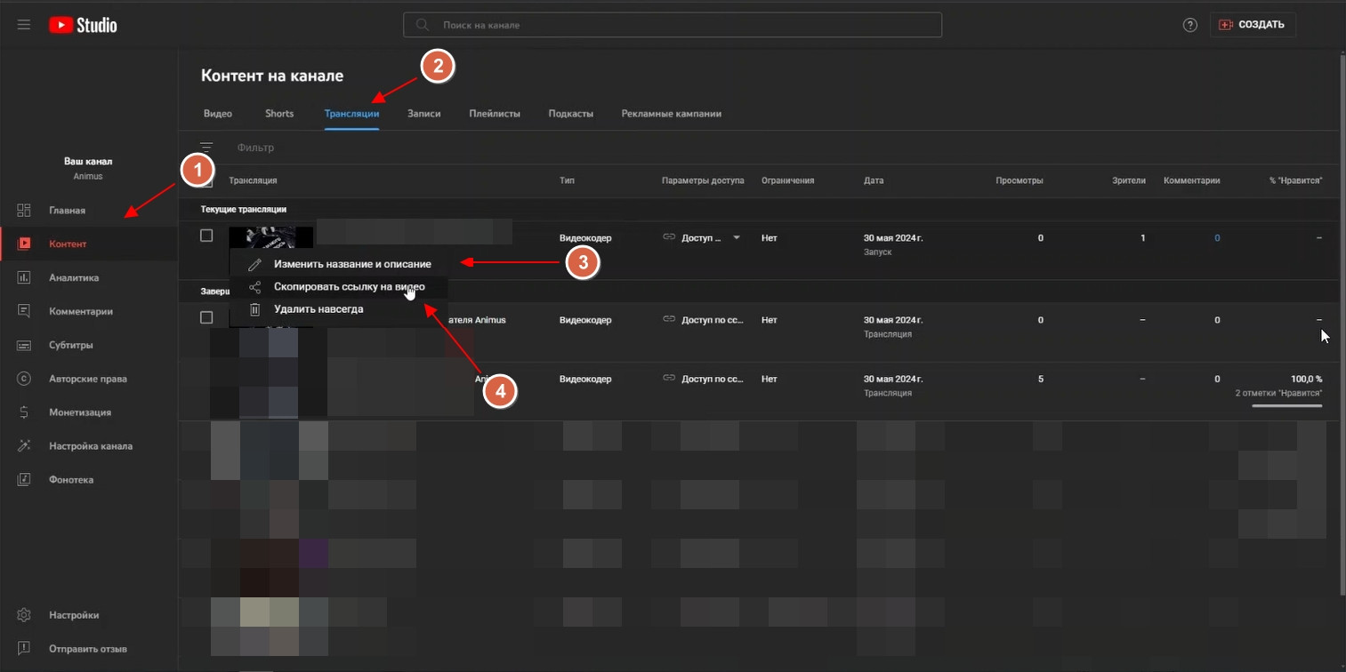The height and width of the screenshot is (672, 1346).
Task: Click the Контент sidebar icon
Action: click(x=24, y=244)
